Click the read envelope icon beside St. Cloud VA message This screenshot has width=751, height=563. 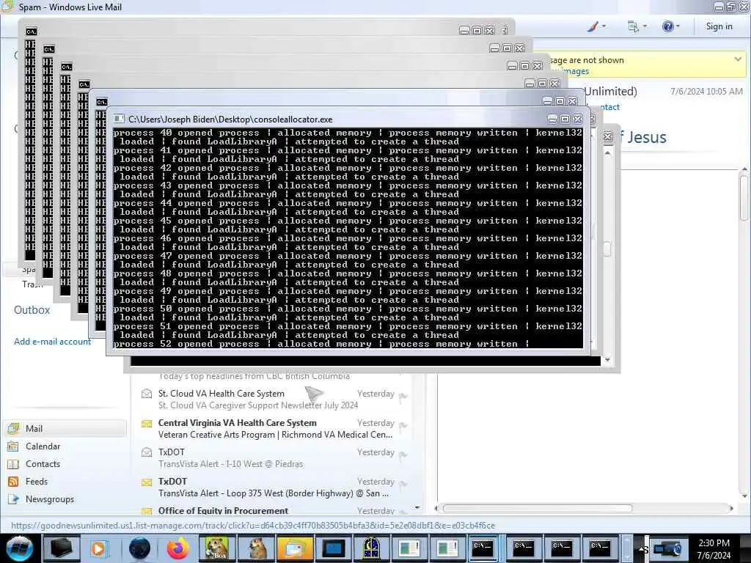(147, 394)
